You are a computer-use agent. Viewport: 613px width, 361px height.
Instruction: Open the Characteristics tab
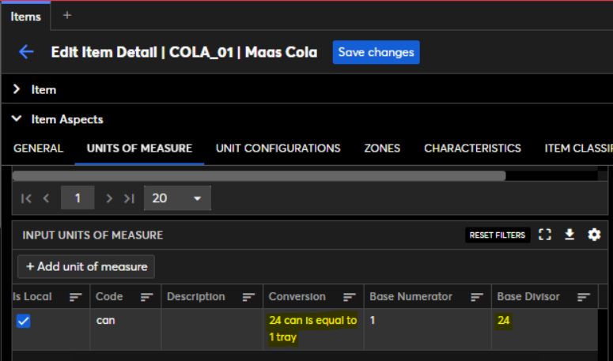472,149
